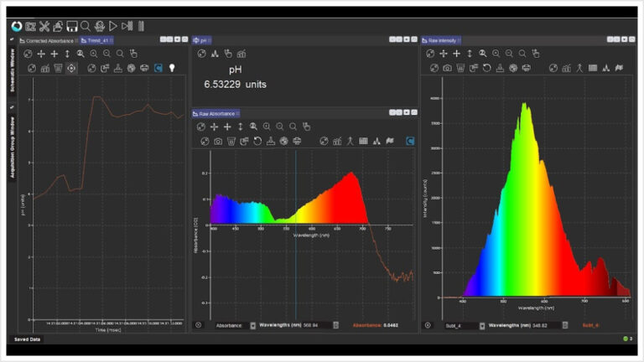Click the play acquisition triangle button
644x362 pixels.
click(x=113, y=27)
